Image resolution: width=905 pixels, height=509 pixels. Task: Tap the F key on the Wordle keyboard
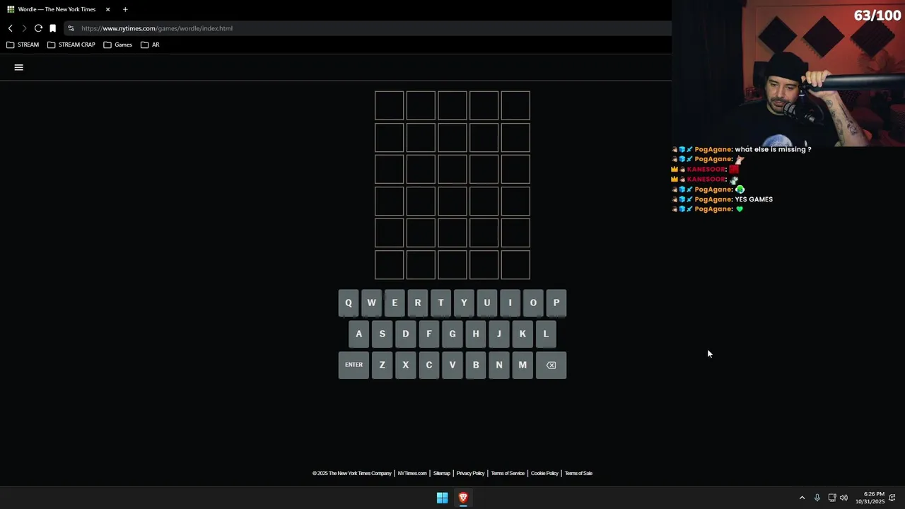(429, 334)
